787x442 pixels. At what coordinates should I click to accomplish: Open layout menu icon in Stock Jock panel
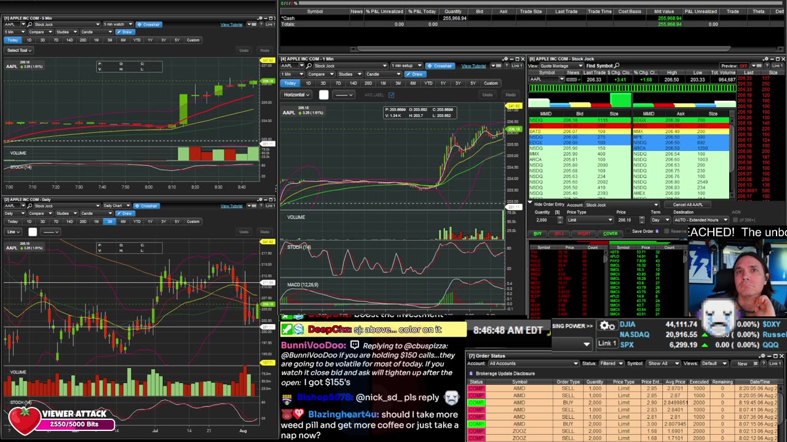[x=758, y=66]
